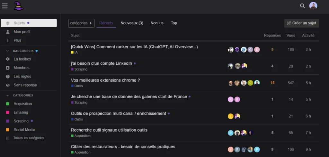Click the yellow IA category tag
Screen dimensions: 329x157
pyautogui.click(x=74, y=53)
